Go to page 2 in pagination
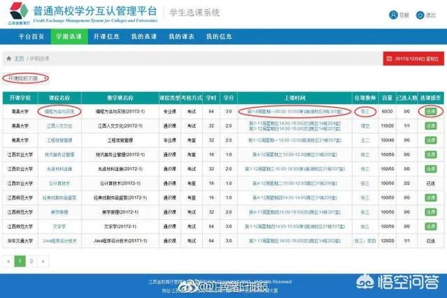This screenshot has height=298, width=447. coord(31,261)
